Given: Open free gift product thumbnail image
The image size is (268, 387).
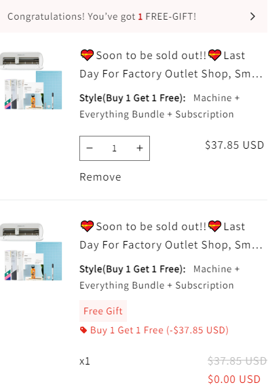Looking at the screenshot, I should point(31,251).
